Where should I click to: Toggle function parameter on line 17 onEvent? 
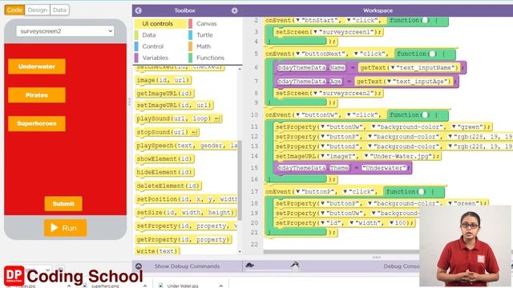coord(421,192)
